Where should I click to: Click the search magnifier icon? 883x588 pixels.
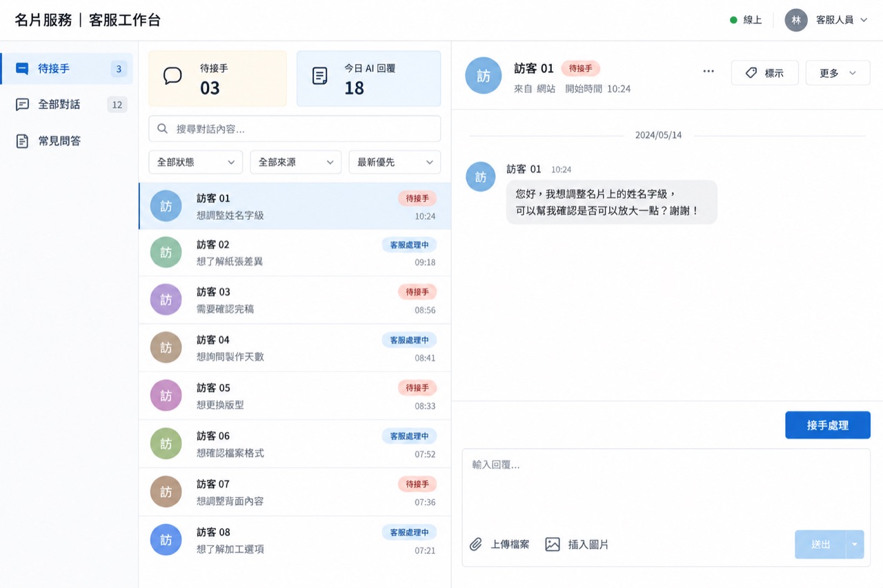click(x=163, y=129)
